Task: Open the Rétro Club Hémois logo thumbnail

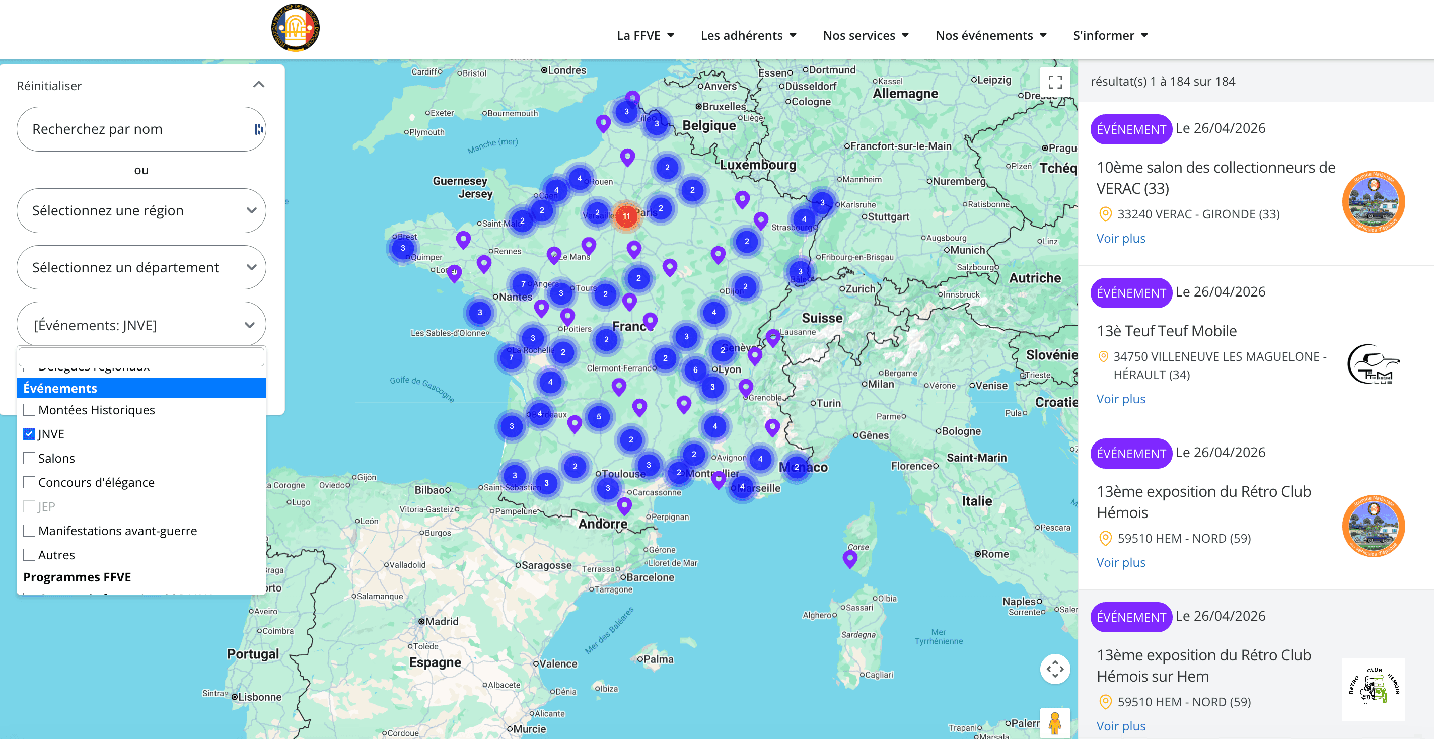Action: click(1372, 690)
